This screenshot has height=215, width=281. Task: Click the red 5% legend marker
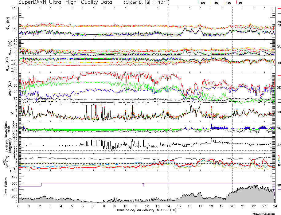(x=239, y=2)
